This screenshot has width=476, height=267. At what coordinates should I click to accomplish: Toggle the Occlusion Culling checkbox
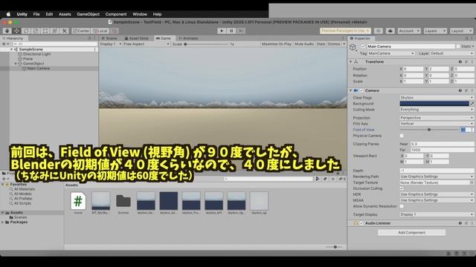pyautogui.click(x=402, y=188)
